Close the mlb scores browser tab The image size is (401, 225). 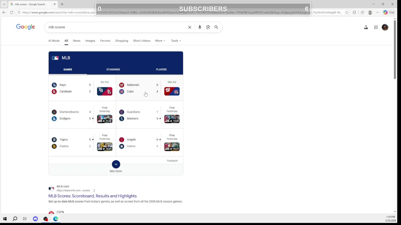[55, 4]
